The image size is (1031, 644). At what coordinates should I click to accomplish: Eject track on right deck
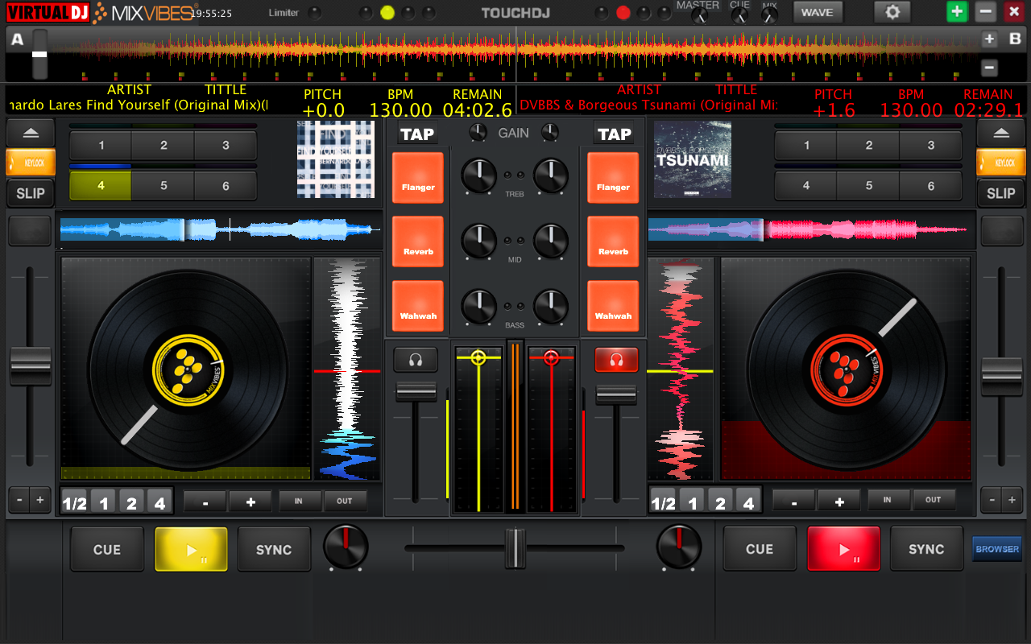point(1000,133)
